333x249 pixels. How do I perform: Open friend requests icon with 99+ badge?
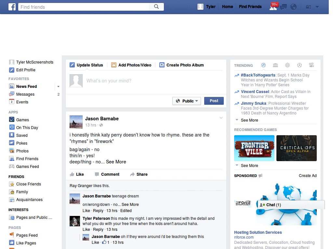click(273, 7)
